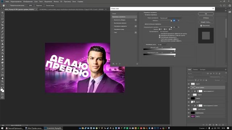Toggle Quick Mask mode icon

click(3, 94)
